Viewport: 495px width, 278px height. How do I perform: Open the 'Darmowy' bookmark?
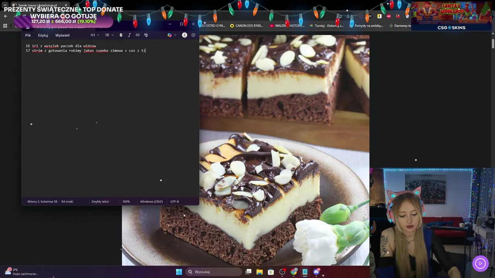click(400, 26)
